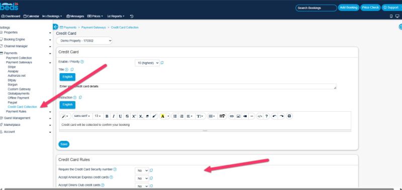Click the back arrow beside the breadcrumb
This screenshot has height=190, width=402.
[x=55, y=27]
